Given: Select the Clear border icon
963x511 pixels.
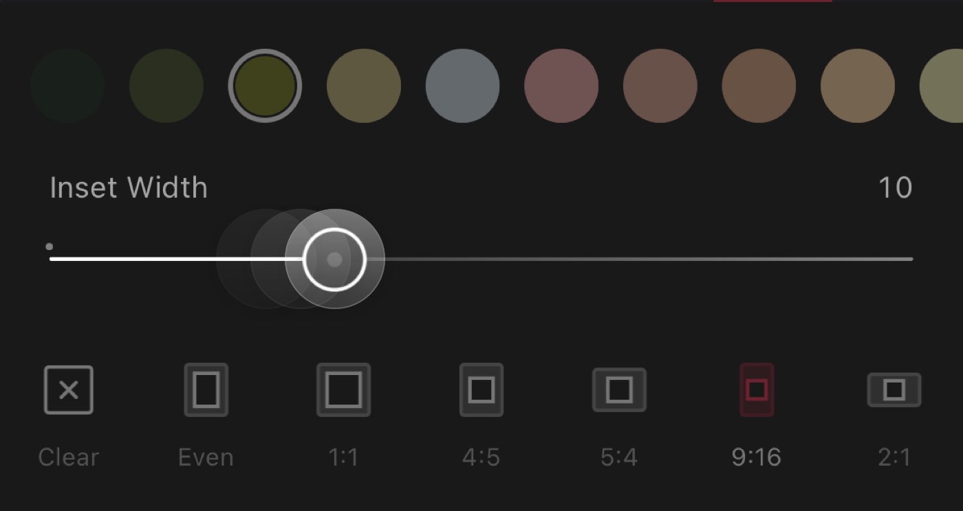Looking at the screenshot, I should [69, 390].
